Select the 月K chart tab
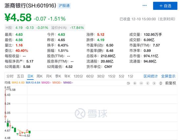 (49, 76)
